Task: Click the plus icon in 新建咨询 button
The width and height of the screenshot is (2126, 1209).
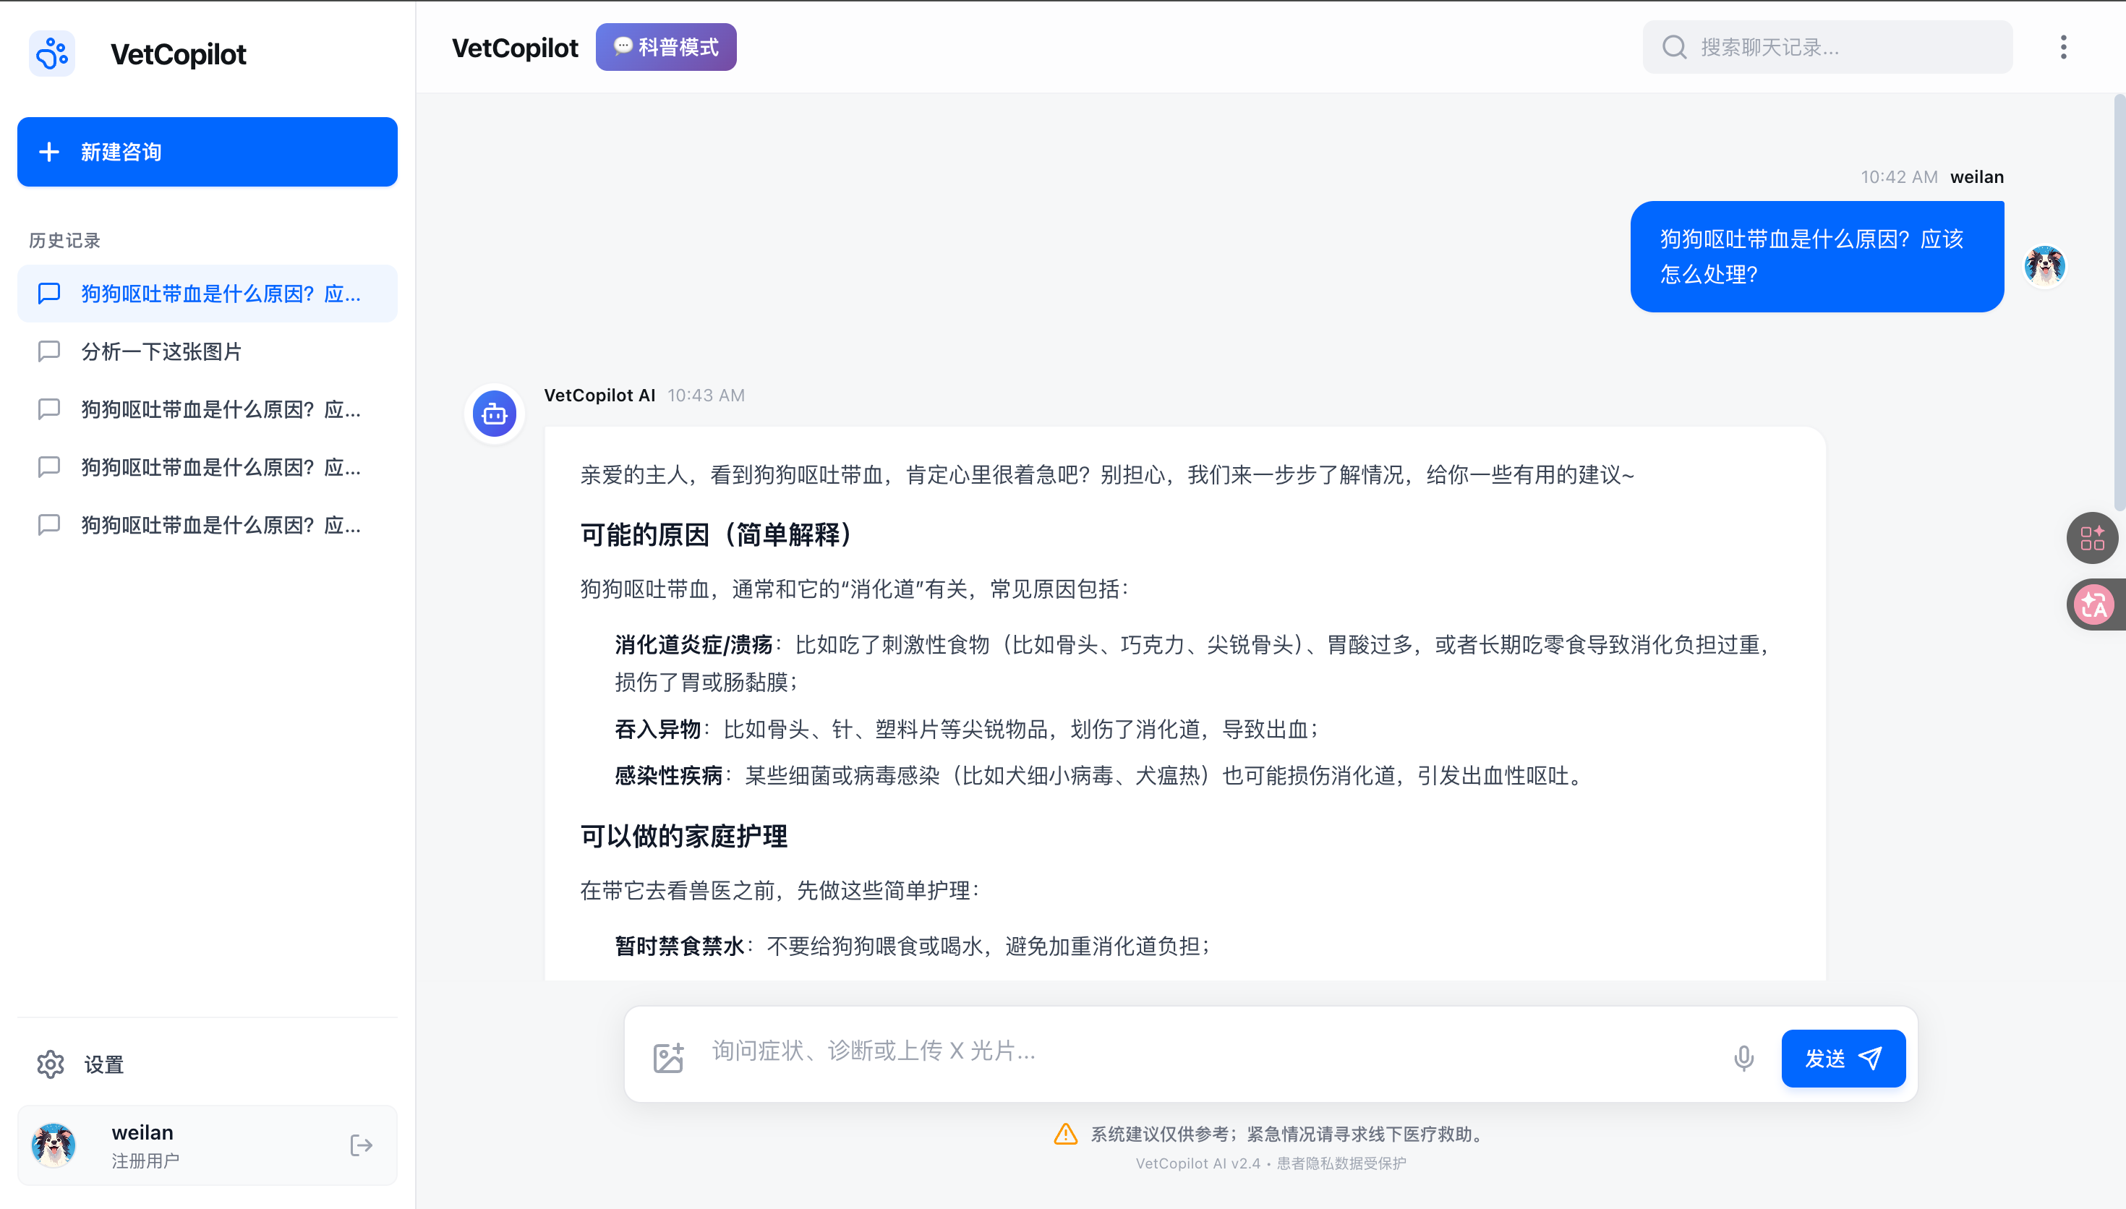Action: pyautogui.click(x=49, y=152)
